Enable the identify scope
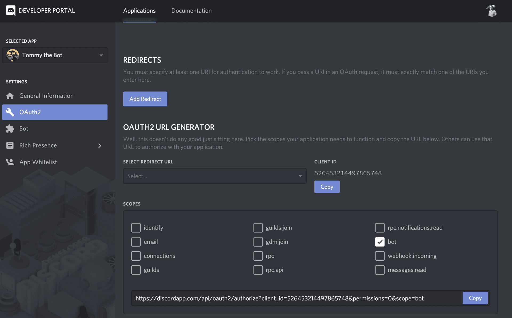512x318 pixels. (x=136, y=228)
